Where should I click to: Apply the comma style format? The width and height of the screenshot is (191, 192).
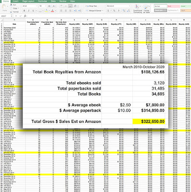point(119,11)
